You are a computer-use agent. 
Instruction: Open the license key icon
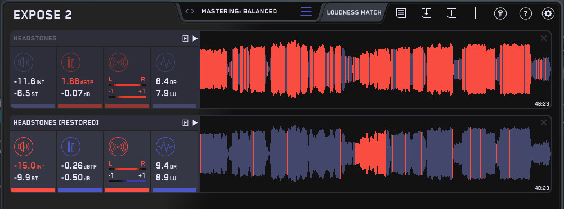pyautogui.click(x=500, y=13)
